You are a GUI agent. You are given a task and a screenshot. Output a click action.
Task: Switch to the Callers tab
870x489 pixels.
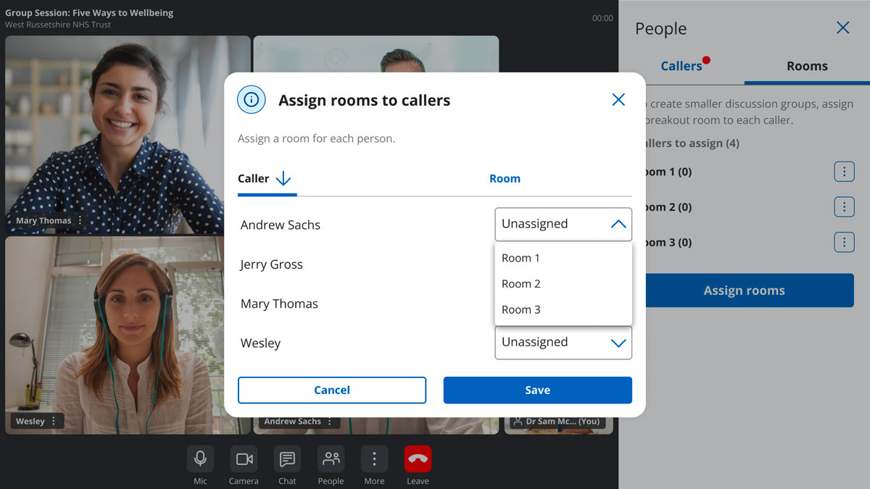click(681, 66)
